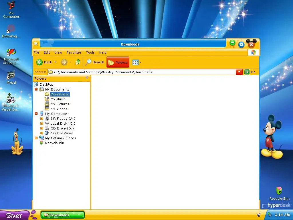The width and height of the screenshot is (293, 220).
Task: Select My Music in folder tree
Action: [58, 99]
